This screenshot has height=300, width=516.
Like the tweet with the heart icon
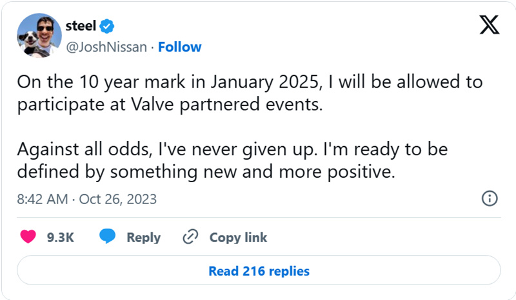click(x=28, y=237)
